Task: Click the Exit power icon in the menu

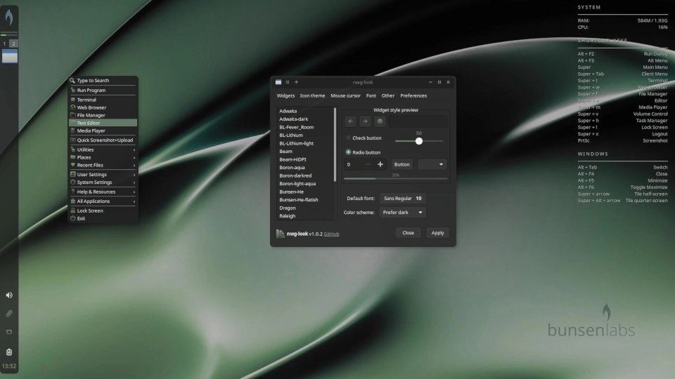Action: pos(72,218)
